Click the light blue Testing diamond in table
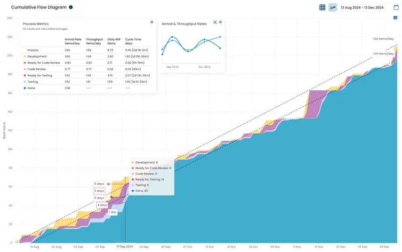The height and width of the screenshot is (252, 402). [25, 82]
